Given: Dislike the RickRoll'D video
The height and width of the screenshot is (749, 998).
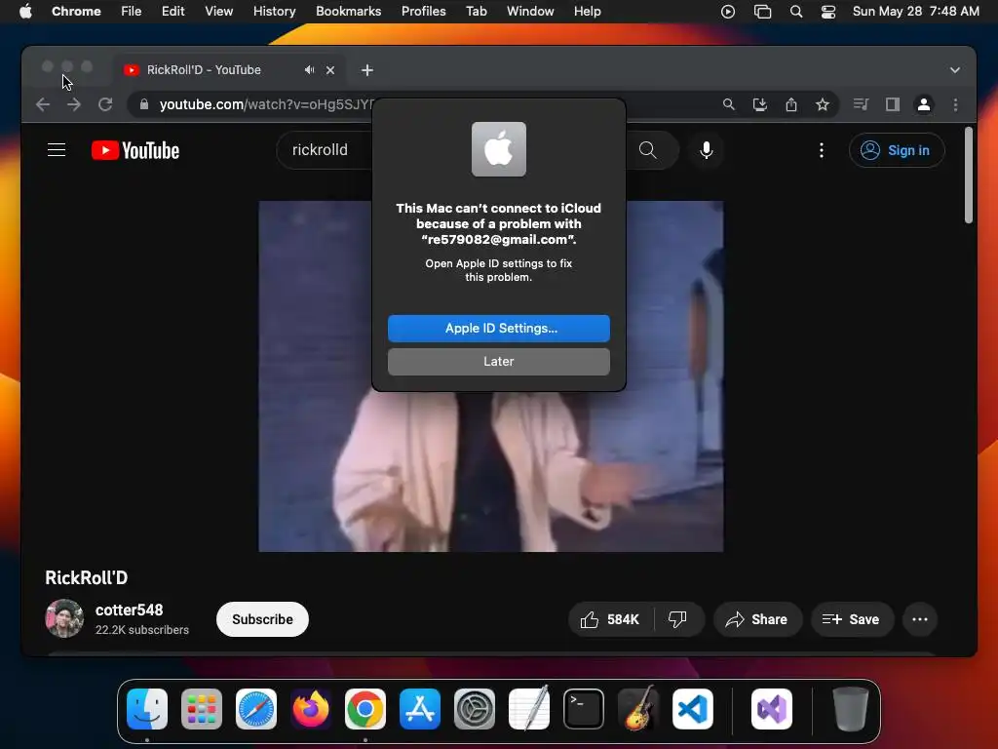Looking at the screenshot, I should pyautogui.click(x=678, y=619).
